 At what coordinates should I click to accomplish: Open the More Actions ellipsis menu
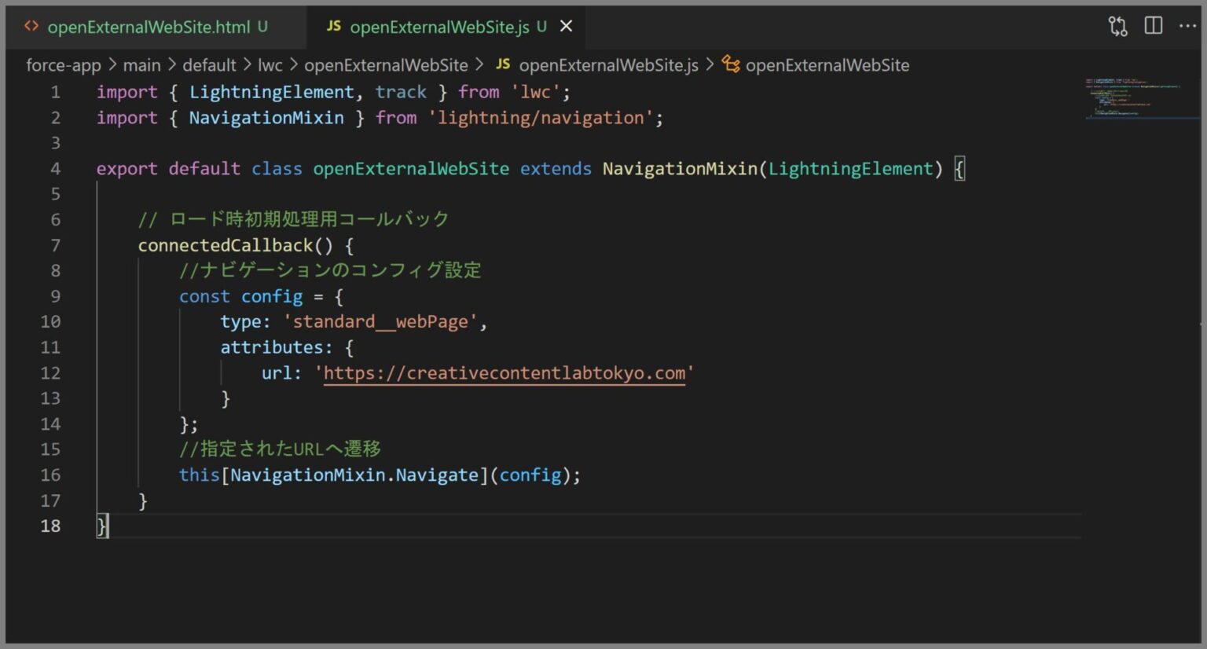[x=1188, y=25]
